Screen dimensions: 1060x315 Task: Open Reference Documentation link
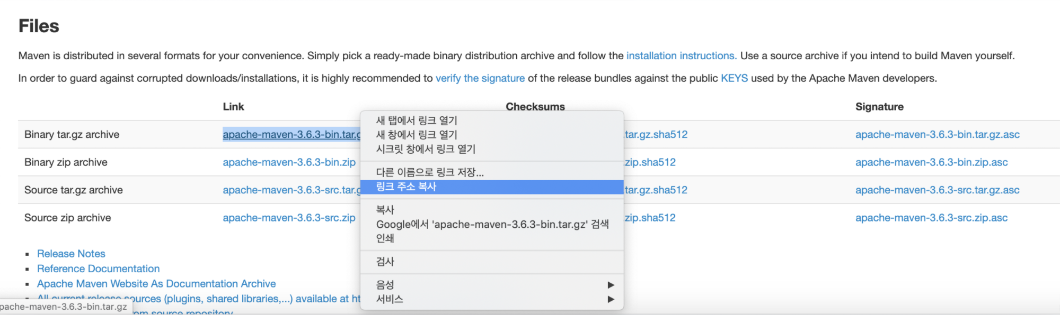pos(98,268)
